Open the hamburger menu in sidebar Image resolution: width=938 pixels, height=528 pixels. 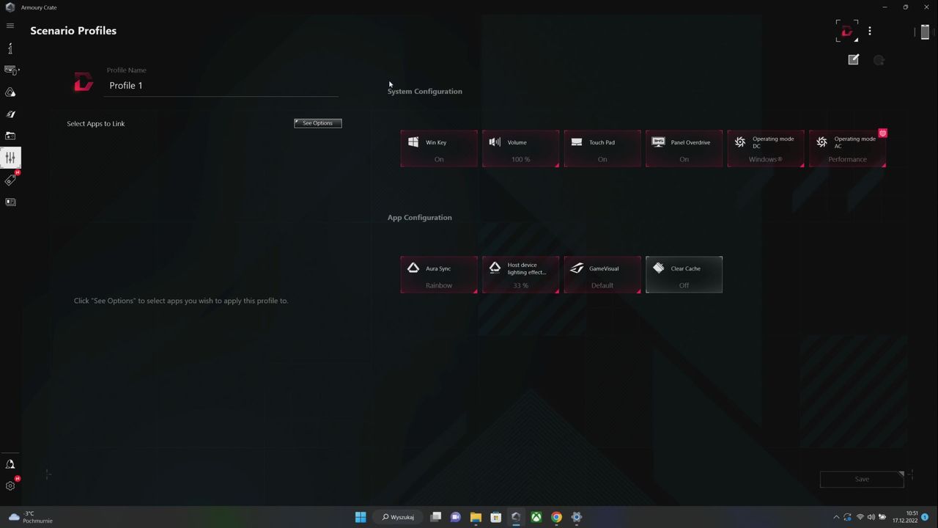[10, 26]
